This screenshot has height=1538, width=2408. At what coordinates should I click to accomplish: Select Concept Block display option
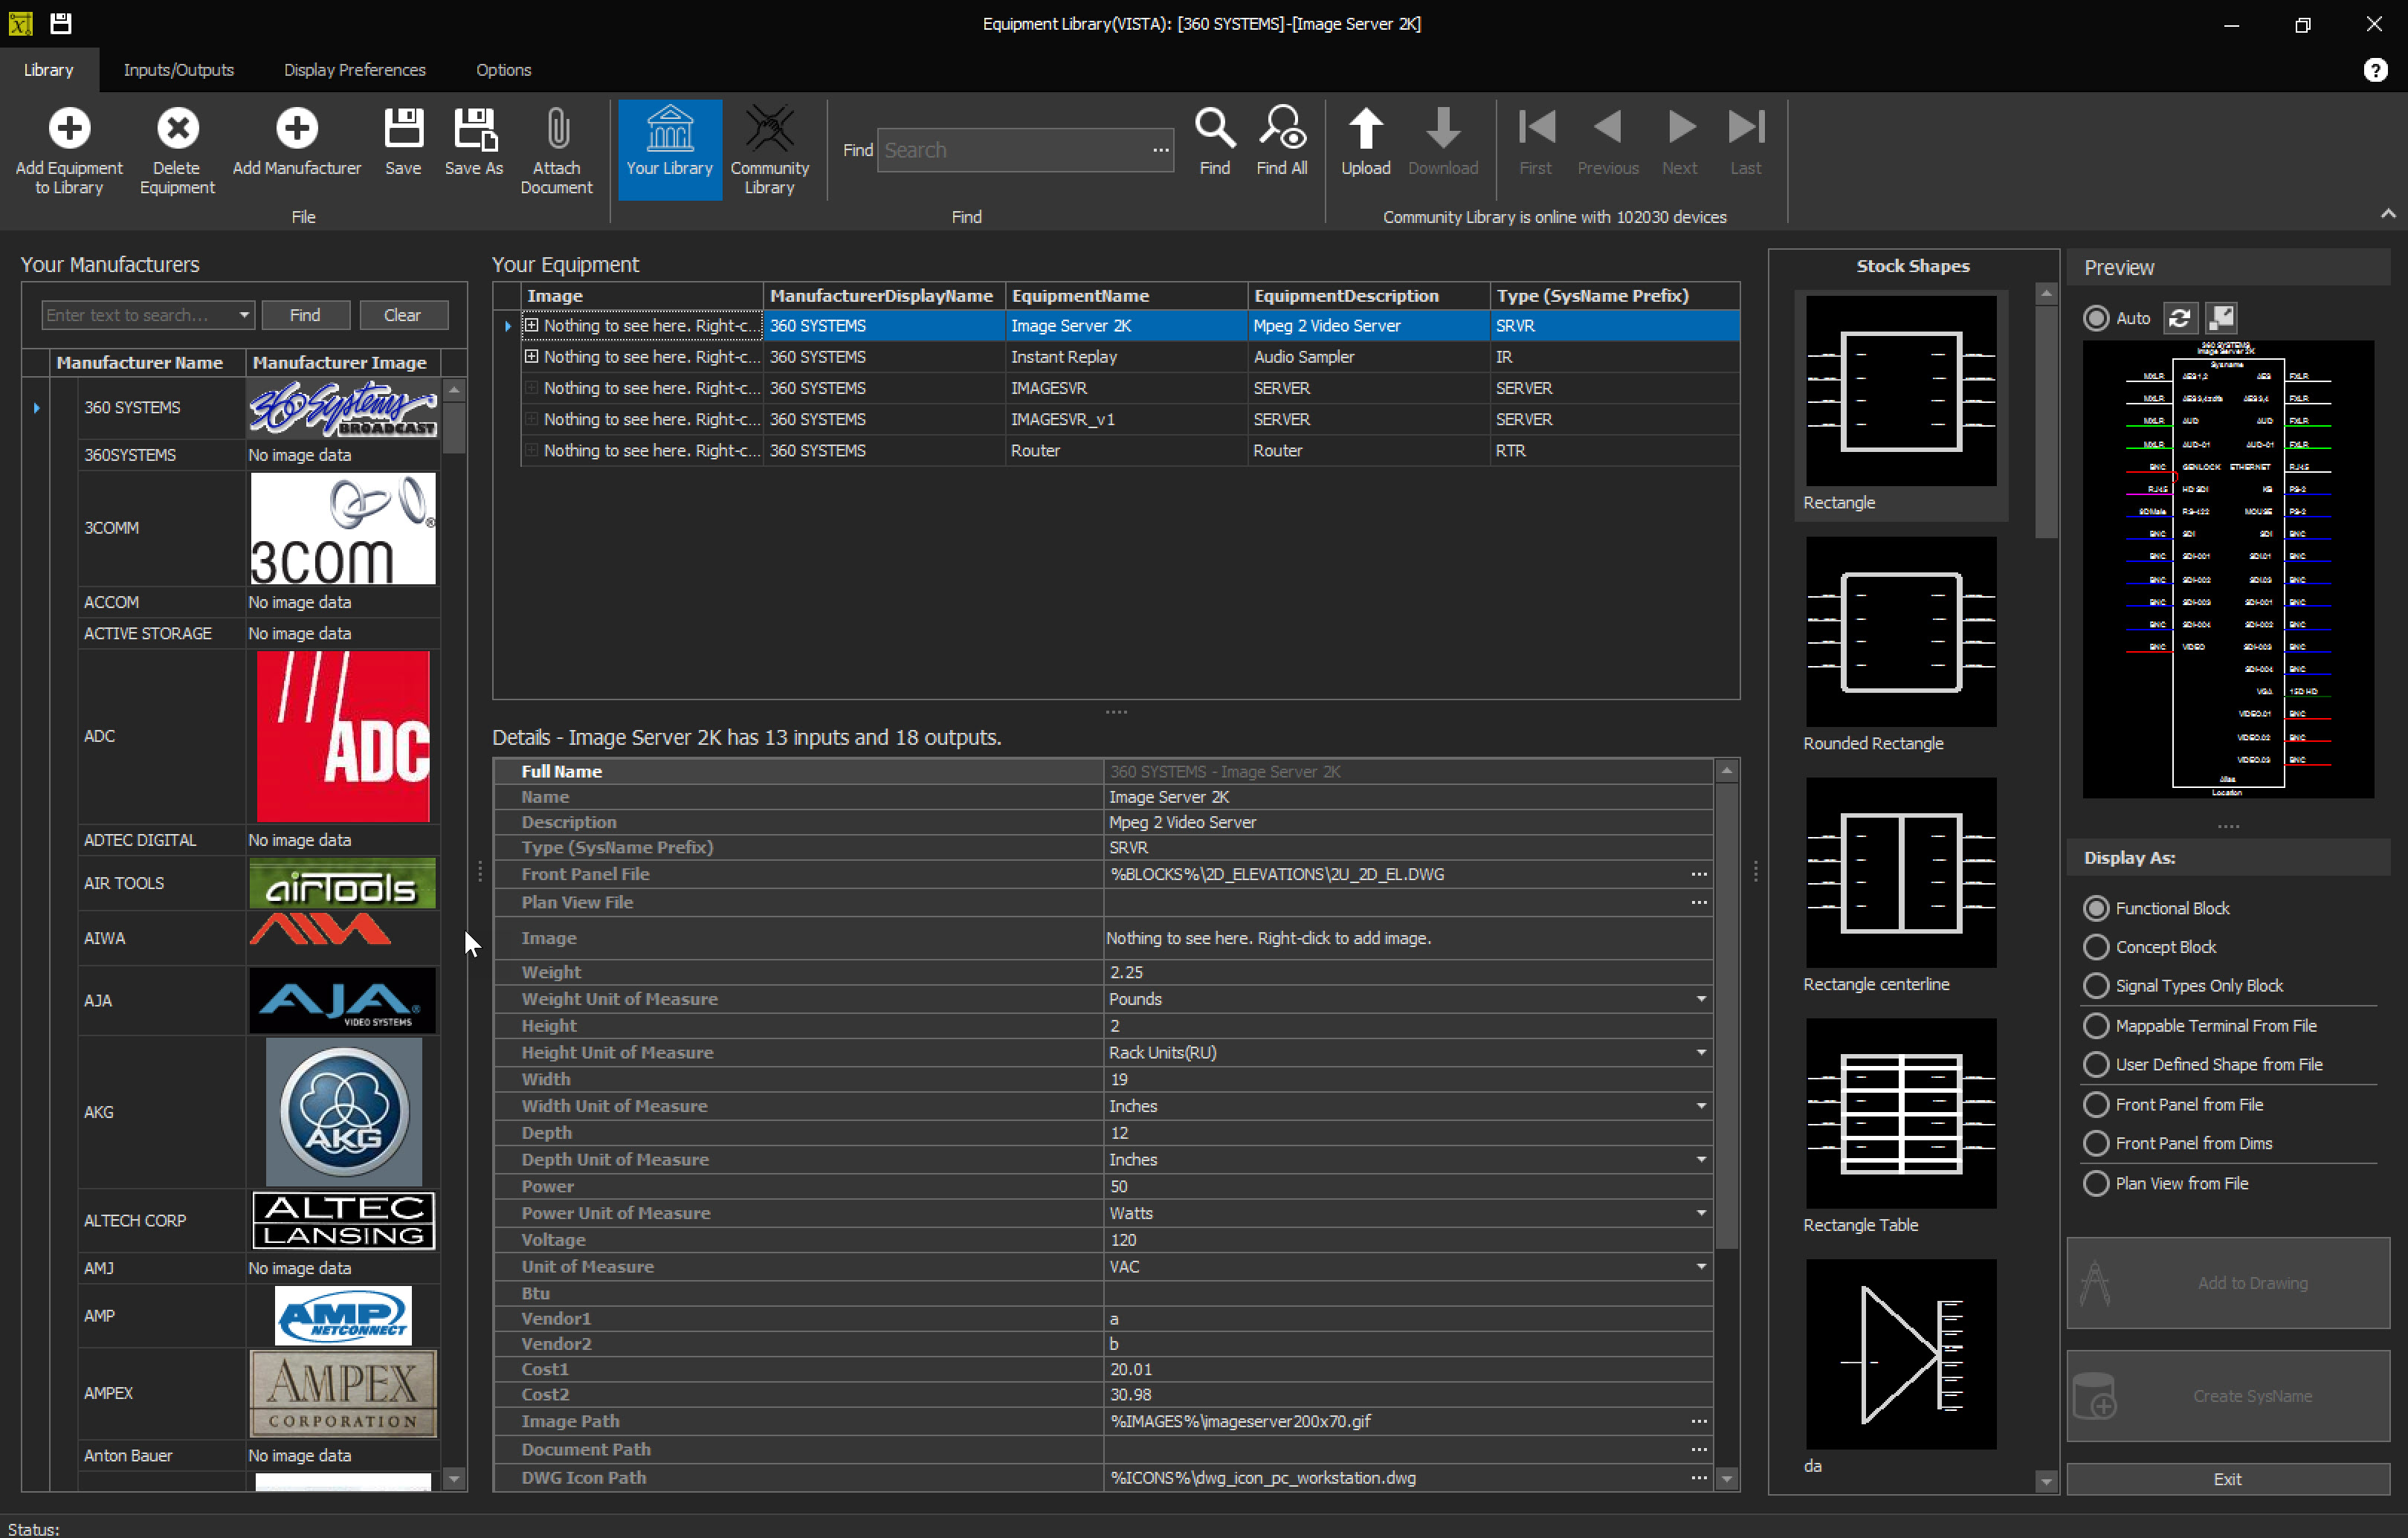point(2095,947)
